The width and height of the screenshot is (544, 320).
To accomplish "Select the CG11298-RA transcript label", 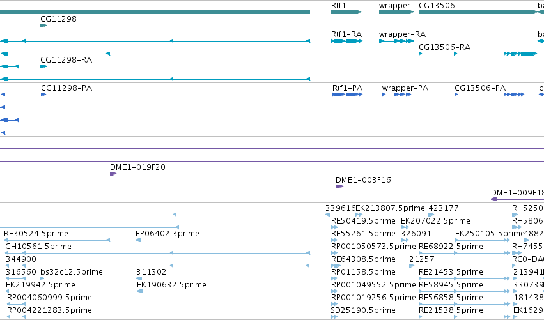I will 66,60.
